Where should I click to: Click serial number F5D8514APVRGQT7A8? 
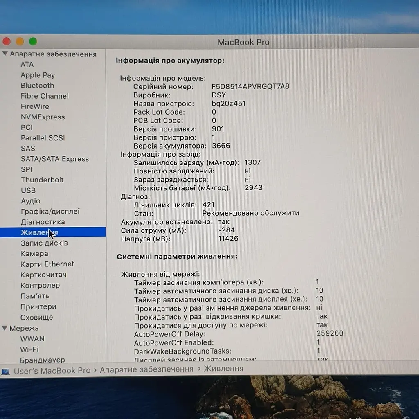coord(250,86)
